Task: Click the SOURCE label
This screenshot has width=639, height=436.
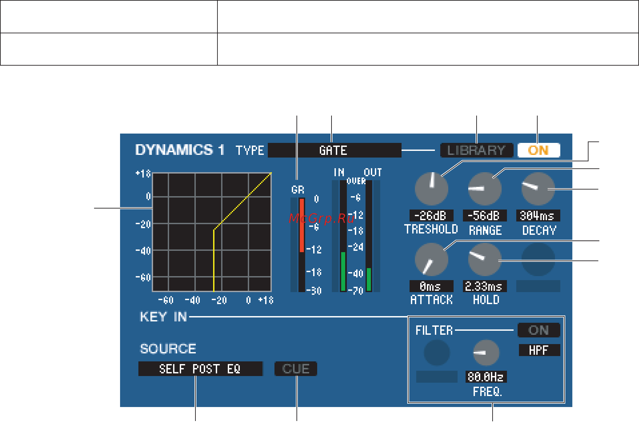Action: [168, 349]
